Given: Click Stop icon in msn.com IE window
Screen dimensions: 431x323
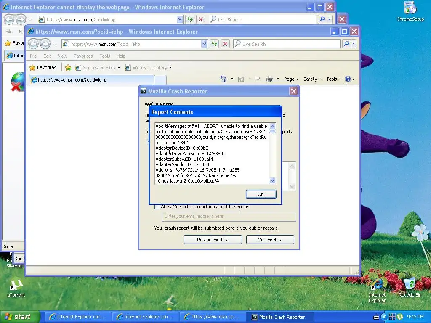Looking at the screenshot, I should pyautogui.click(x=225, y=44).
